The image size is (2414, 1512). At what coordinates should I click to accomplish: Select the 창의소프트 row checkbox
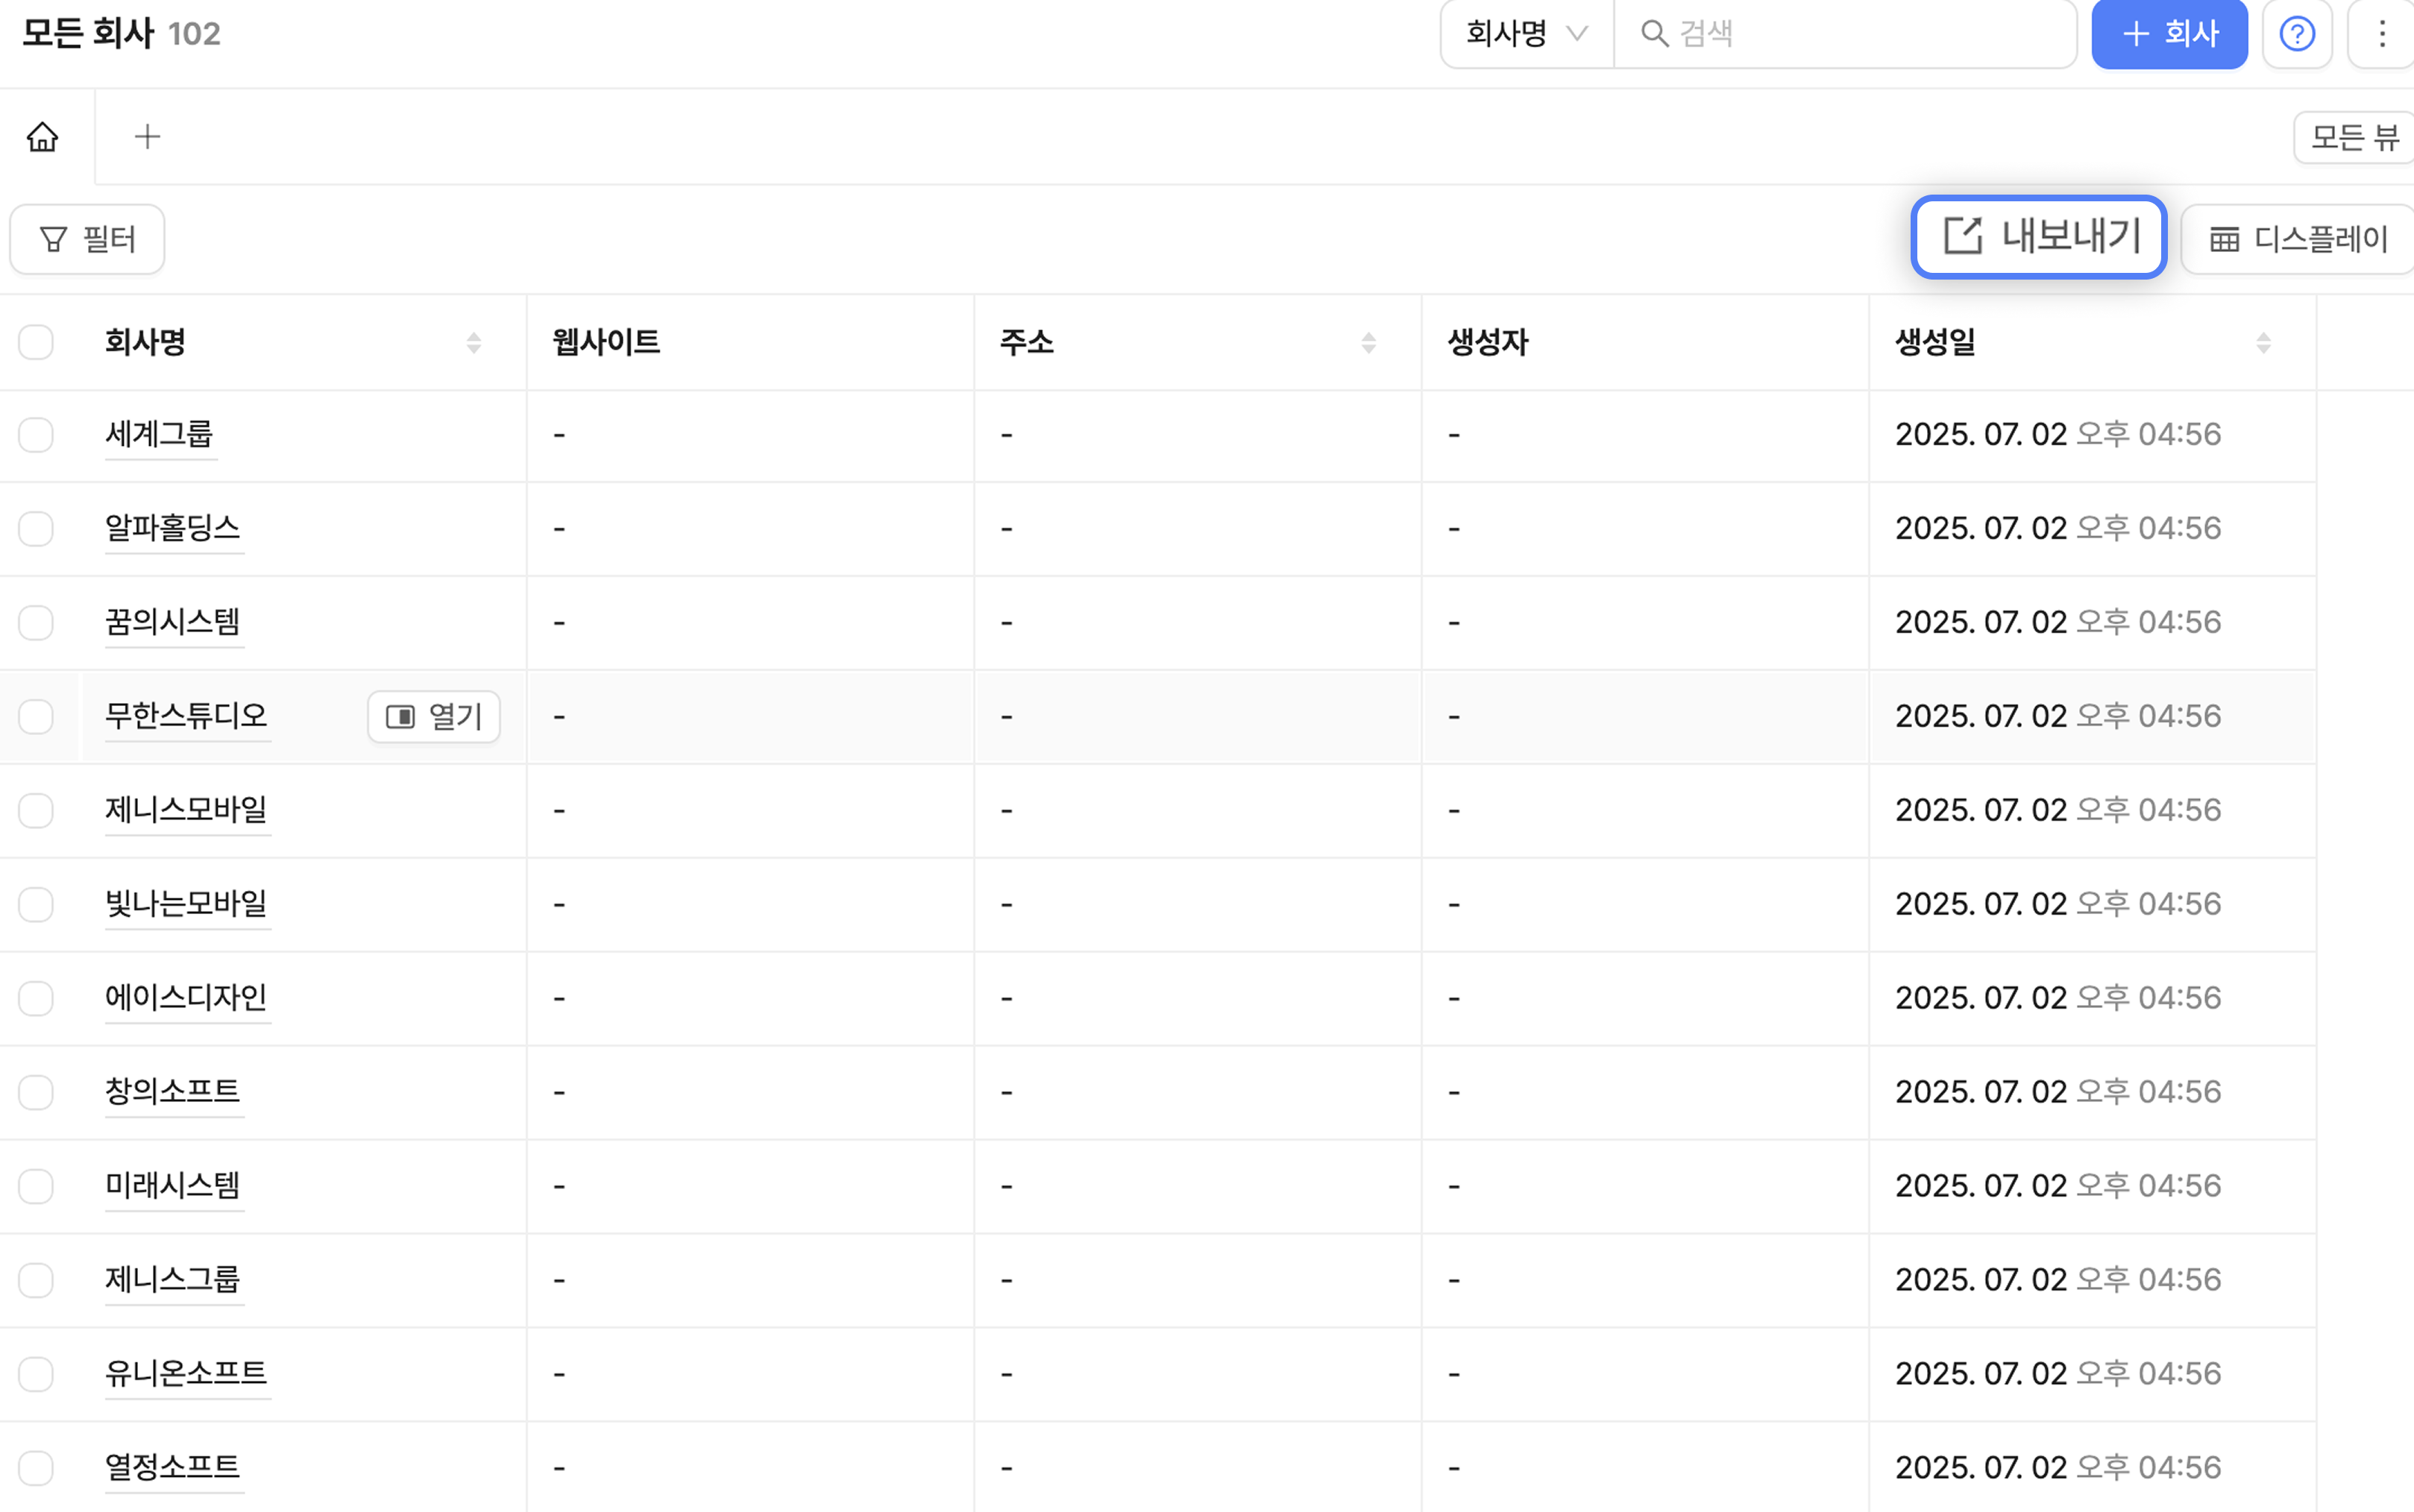[x=36, y=1092]
